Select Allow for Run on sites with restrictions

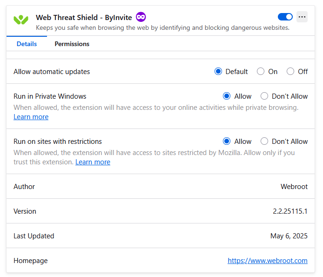(x=227, y=141)
